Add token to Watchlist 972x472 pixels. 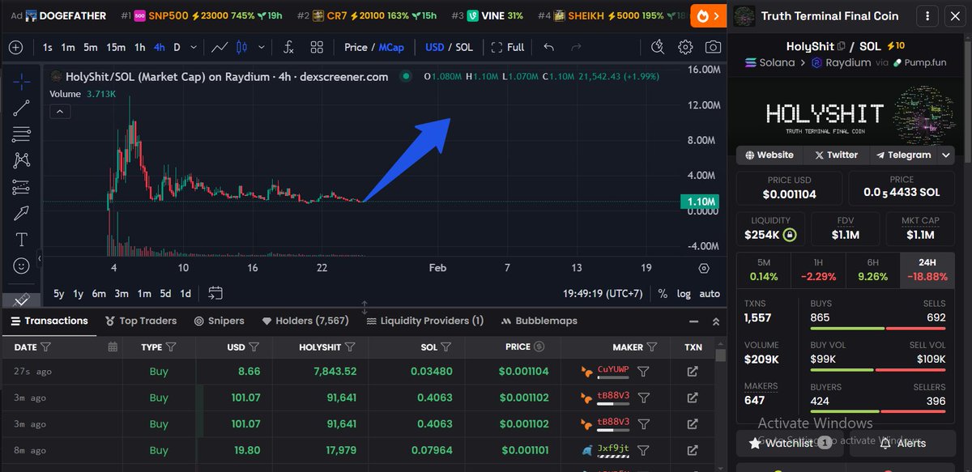point(791,443)
